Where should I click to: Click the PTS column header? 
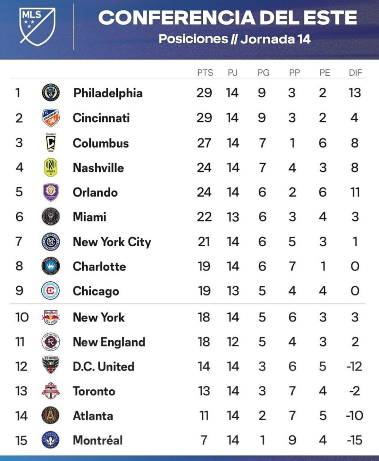coord(205,72)
